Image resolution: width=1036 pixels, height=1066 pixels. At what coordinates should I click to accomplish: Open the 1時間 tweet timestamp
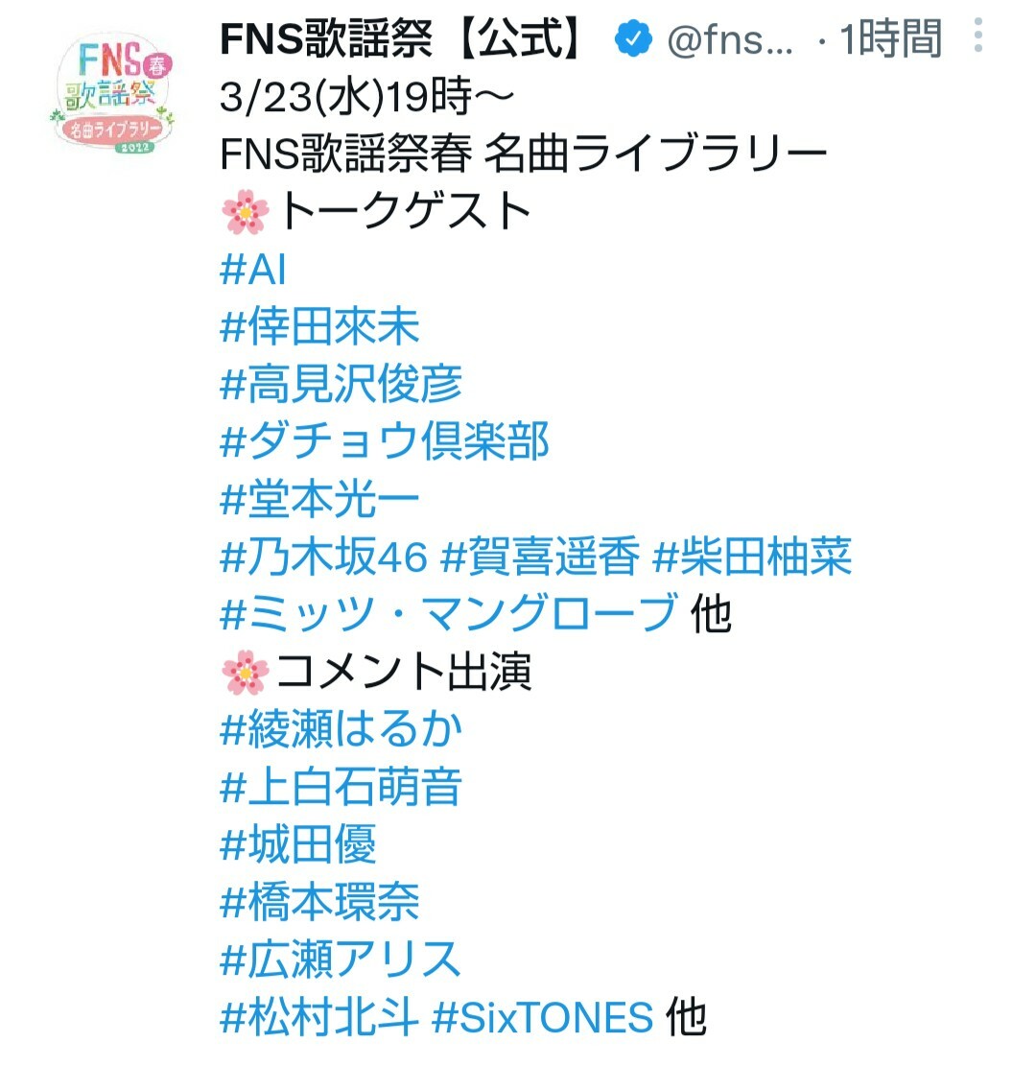pos(890,38)
